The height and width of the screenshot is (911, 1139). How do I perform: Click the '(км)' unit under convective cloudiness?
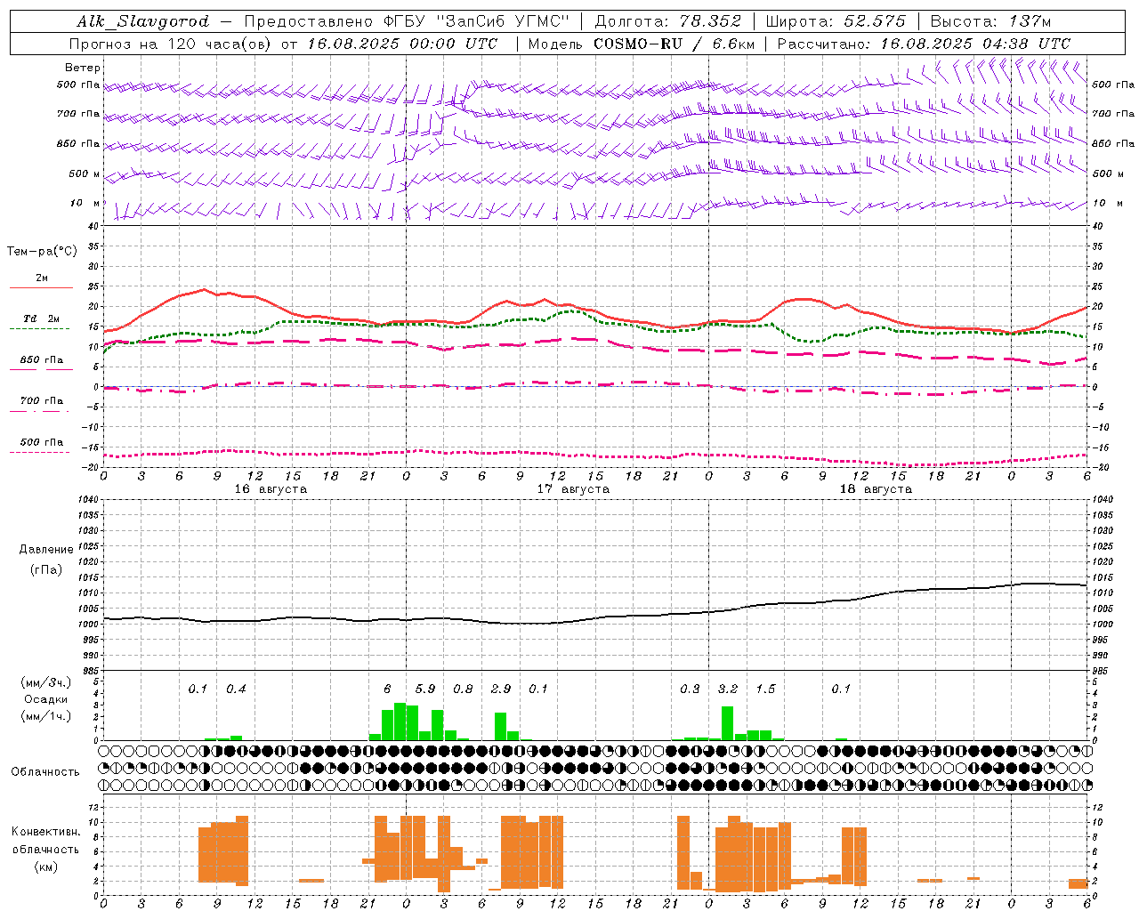click(46, 867)
